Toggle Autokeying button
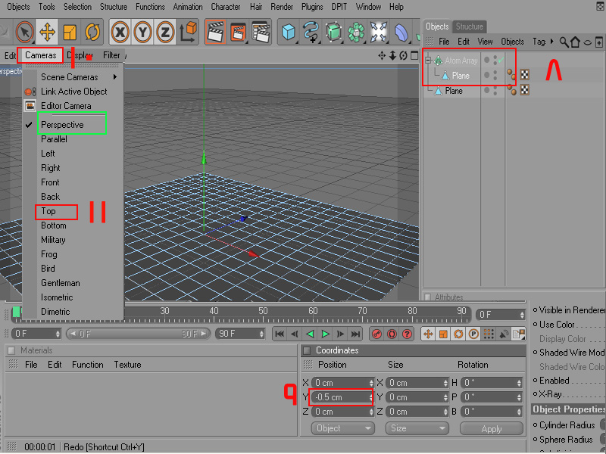 [392, 334]
